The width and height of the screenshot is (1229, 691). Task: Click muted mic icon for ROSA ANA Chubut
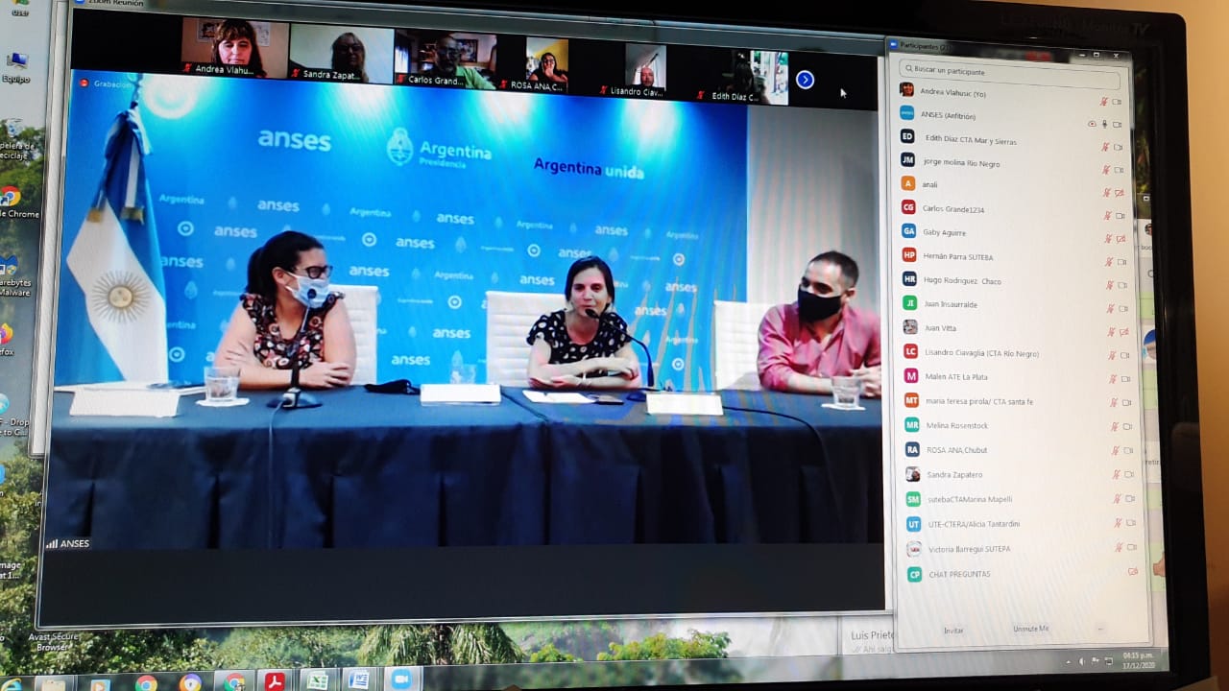1115,451
